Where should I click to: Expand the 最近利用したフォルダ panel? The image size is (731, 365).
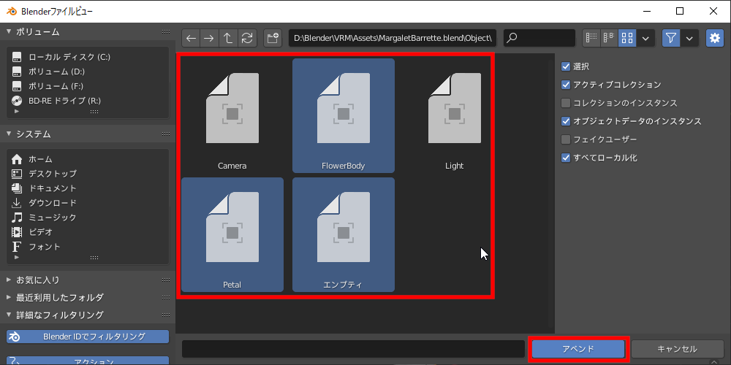9,297
